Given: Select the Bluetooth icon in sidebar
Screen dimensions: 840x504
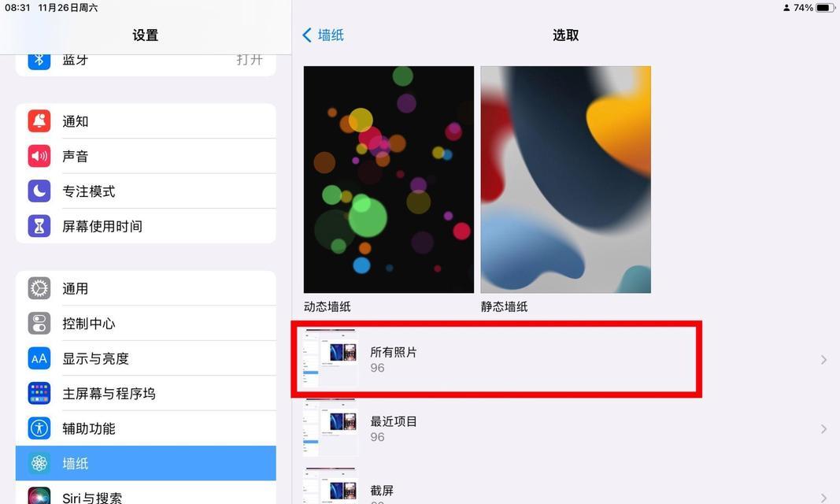Looking at the screenshot, I should (x=39, y=59).
